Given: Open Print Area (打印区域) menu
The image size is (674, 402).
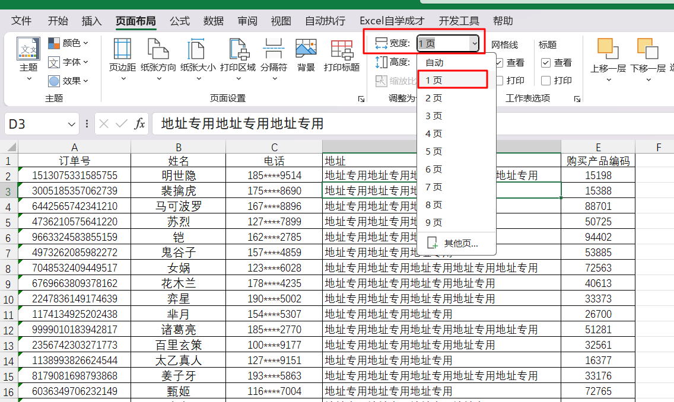Looking at the screenshot, I should 238,59.
